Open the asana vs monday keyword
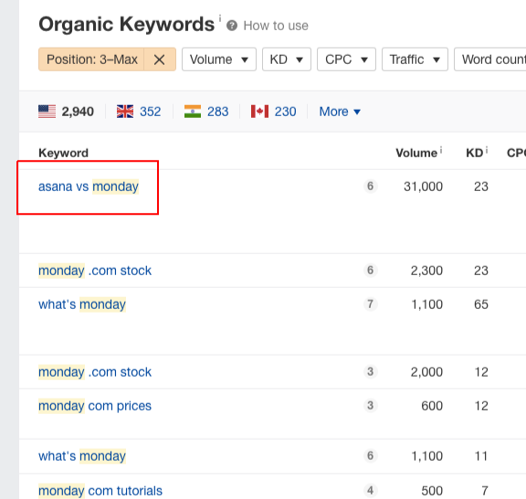 (89, 186)
